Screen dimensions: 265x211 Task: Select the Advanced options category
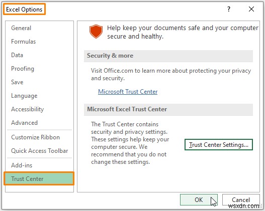[x=24, y=123]
